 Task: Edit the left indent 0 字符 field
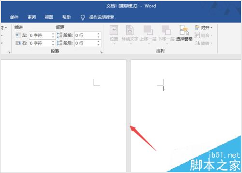42,35
